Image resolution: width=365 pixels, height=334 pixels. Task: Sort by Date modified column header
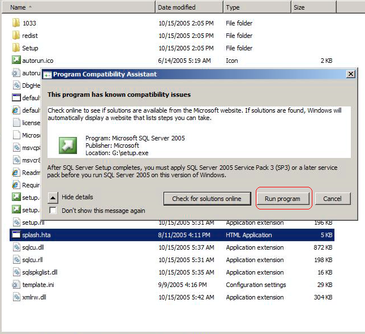(189, 7)
